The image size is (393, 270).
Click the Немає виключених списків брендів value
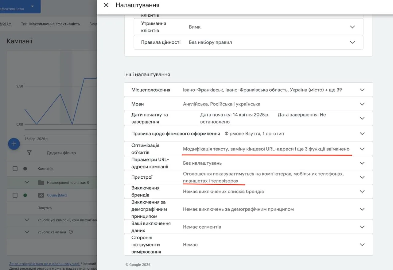pos(224,192)
